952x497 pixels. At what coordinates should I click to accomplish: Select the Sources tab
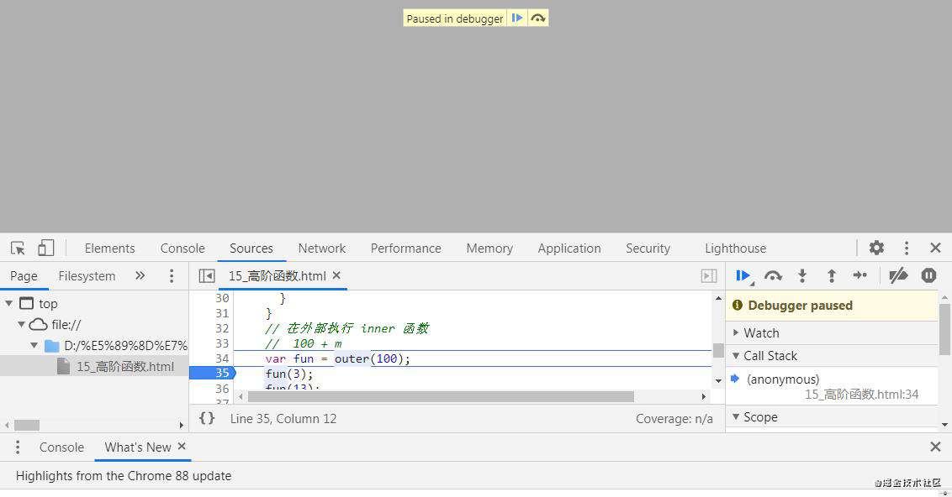point(251,248)
